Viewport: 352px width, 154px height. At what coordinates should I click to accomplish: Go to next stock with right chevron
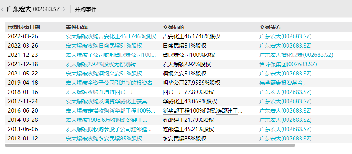click(x=64, y=10)
